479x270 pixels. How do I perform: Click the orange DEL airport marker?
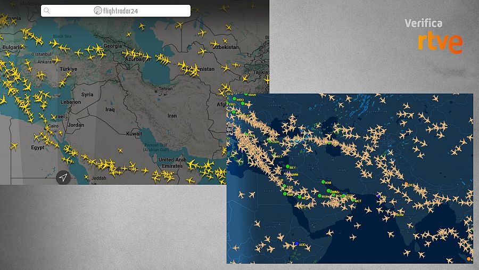click(406, 184)
